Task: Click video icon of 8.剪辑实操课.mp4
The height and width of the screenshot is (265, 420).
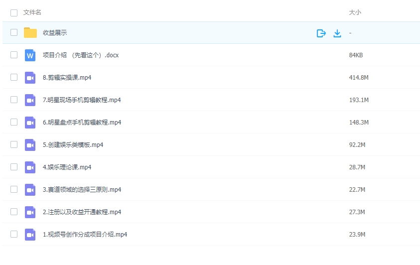Action: (x=30, y=78)
